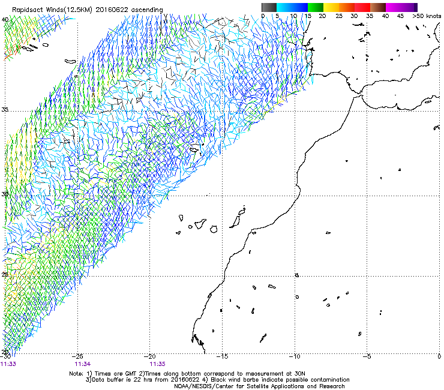Click the longitude label "-30" on the bottom axis
The height and width of the screenshot is (390, 444).
pos(5,356)
